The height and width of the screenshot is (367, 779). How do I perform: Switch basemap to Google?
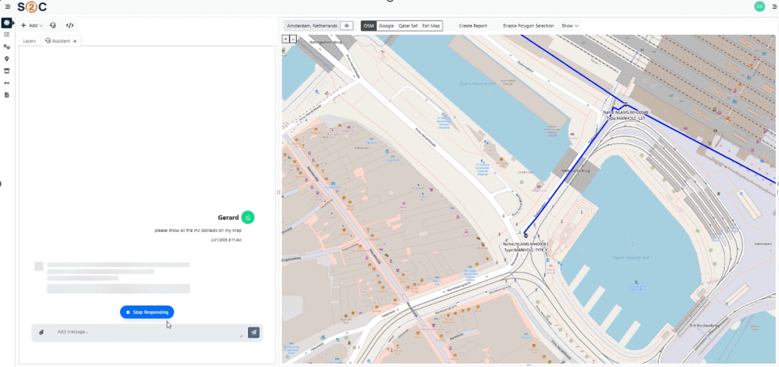[x=386, y=26]
